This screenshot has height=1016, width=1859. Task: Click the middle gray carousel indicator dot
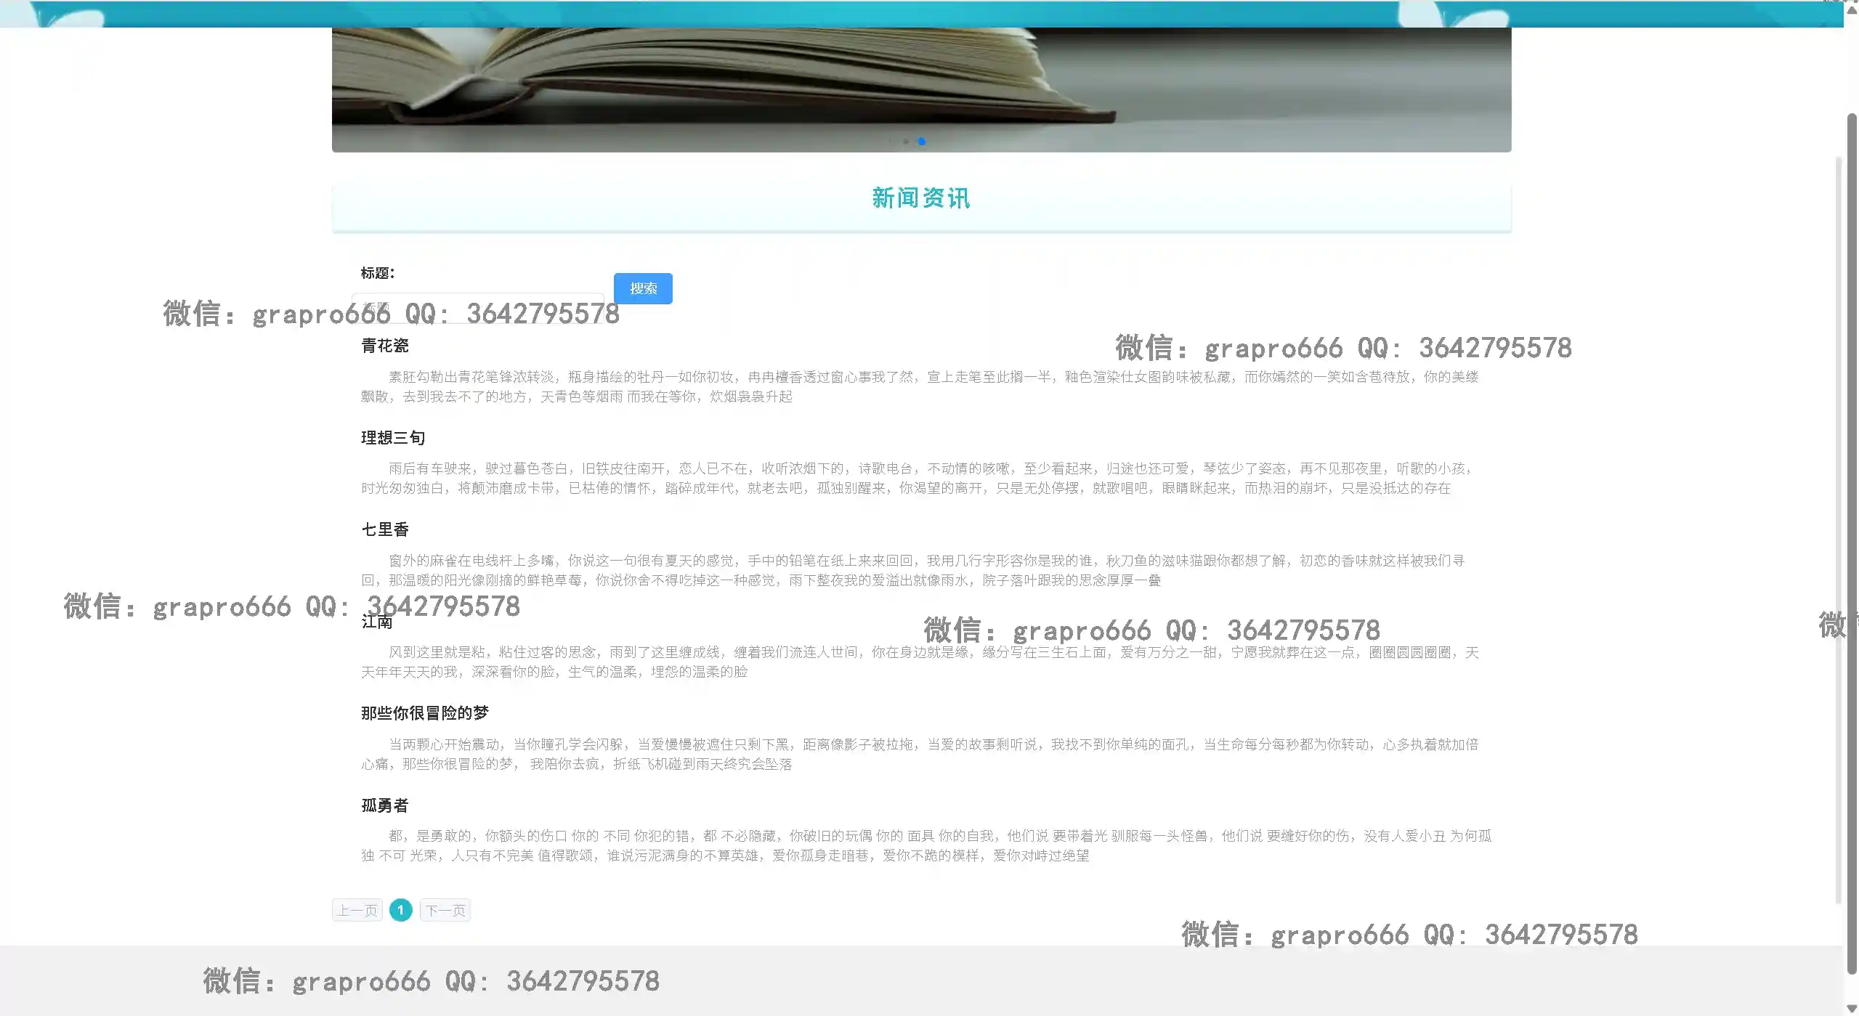point(906,141)
